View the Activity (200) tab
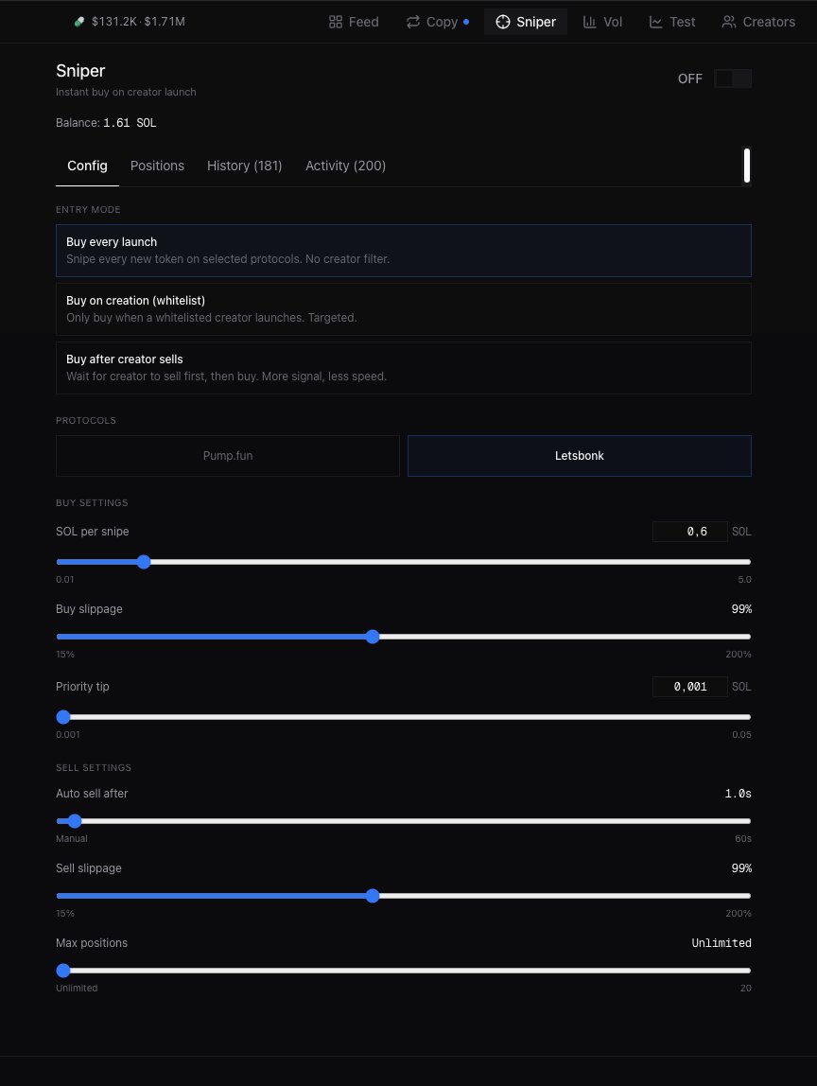817x1086 pixels. (x=345, y=166)
